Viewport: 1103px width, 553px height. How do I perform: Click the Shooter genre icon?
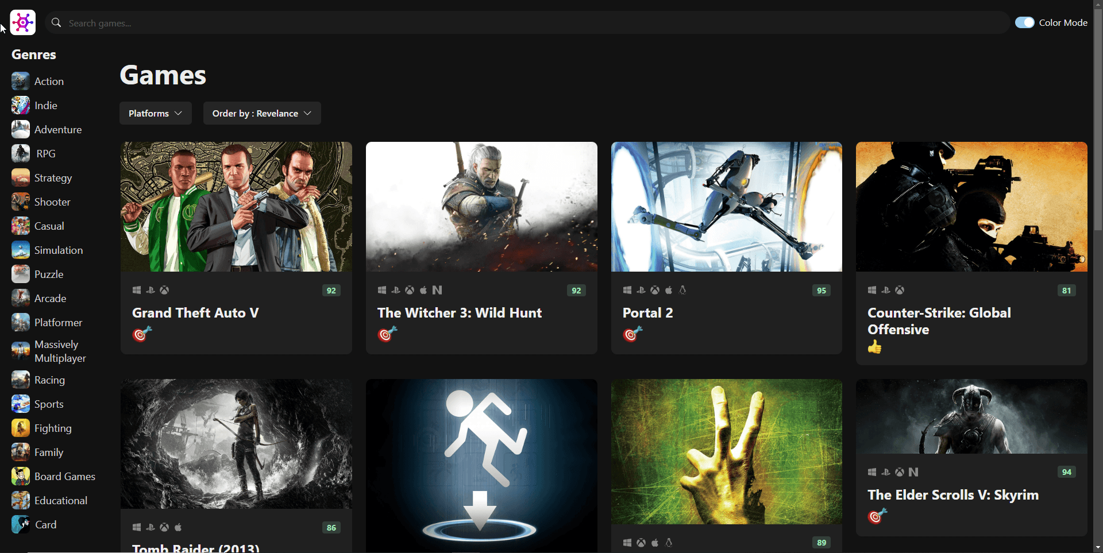click(x=20, y=201)
